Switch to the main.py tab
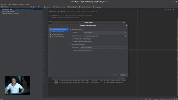The height and width of the screenshot is (100, 178). [48, 7]
